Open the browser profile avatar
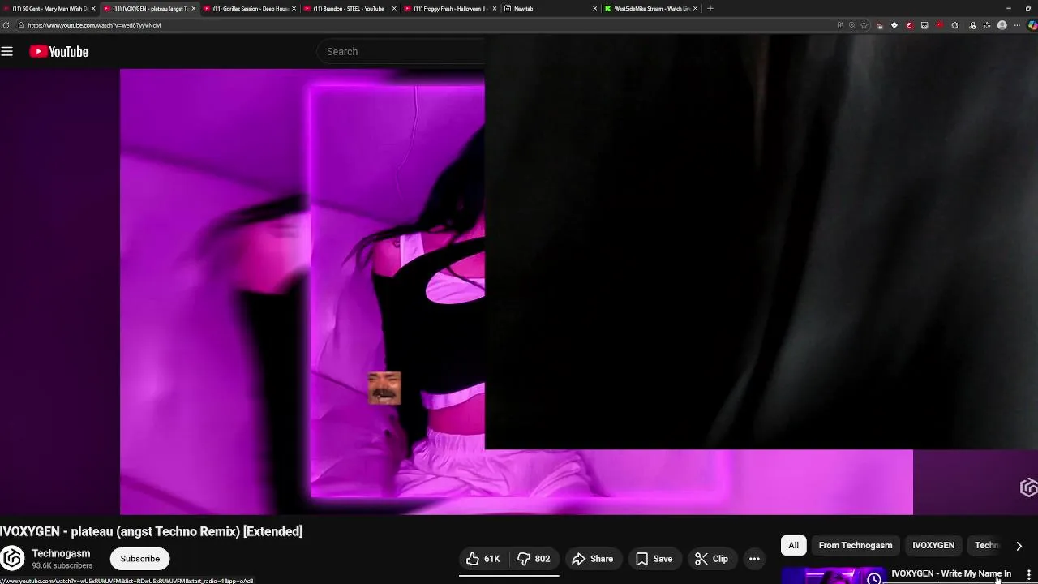 (x=1002, y=25)
